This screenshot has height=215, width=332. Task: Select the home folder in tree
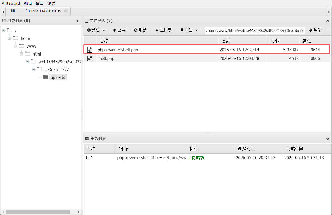tap(26, 38)
